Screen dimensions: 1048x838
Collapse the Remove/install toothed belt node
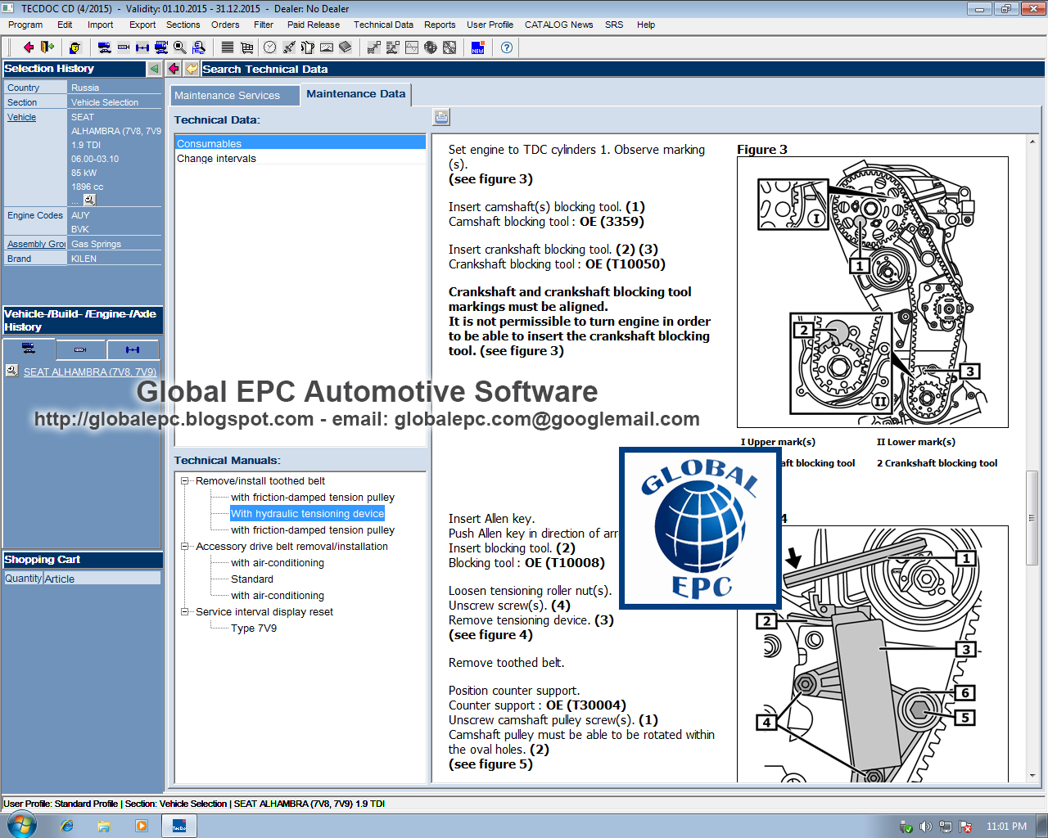coord(185,481)
